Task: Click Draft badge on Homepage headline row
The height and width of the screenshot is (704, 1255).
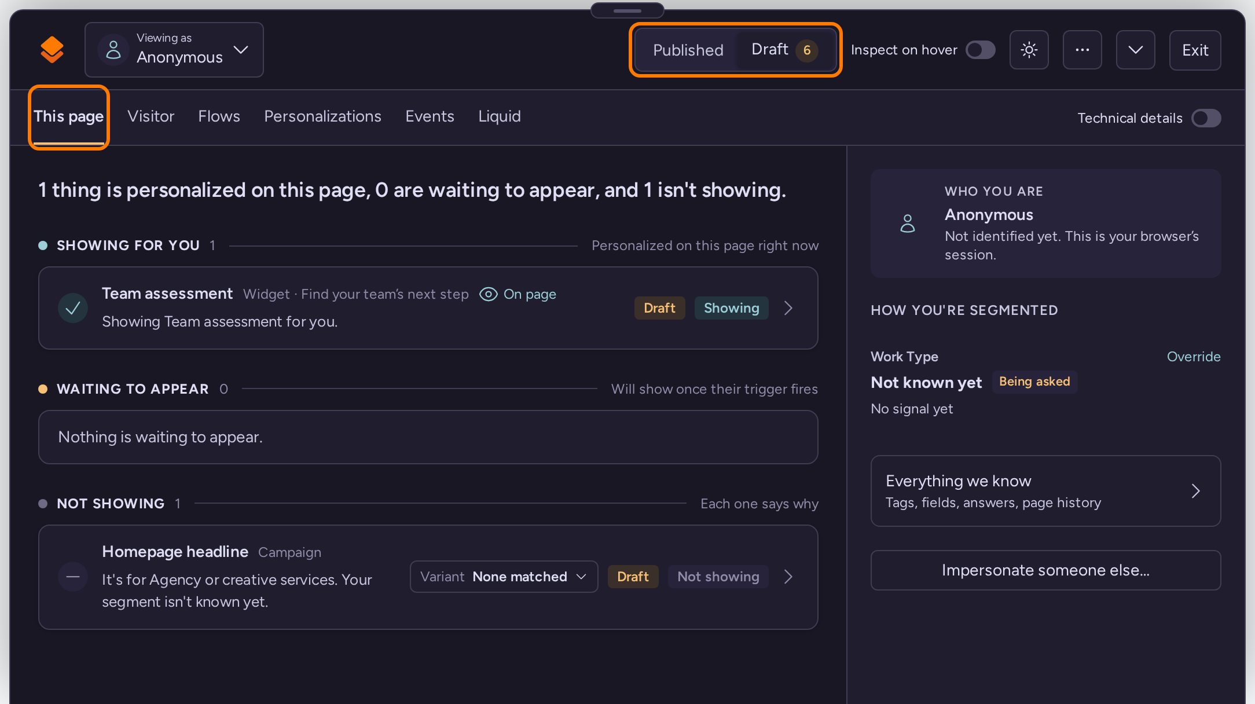Action: coord(633,577)
